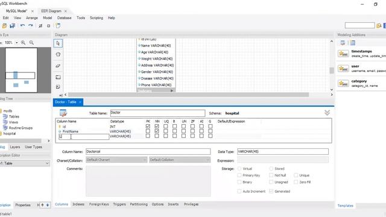Switch to the Triggers tab
The width and height of the screenshot is (386, 217).
119,204
